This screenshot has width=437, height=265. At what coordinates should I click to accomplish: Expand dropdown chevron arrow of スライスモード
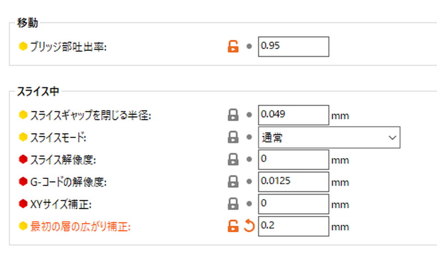pyautogui.click(x=392, y=137)
